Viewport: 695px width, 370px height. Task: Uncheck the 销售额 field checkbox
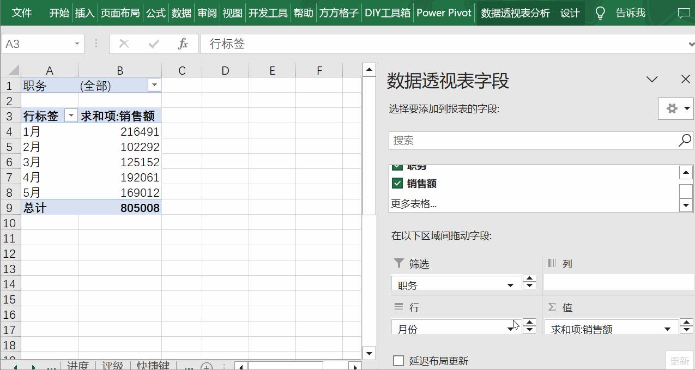397,184
